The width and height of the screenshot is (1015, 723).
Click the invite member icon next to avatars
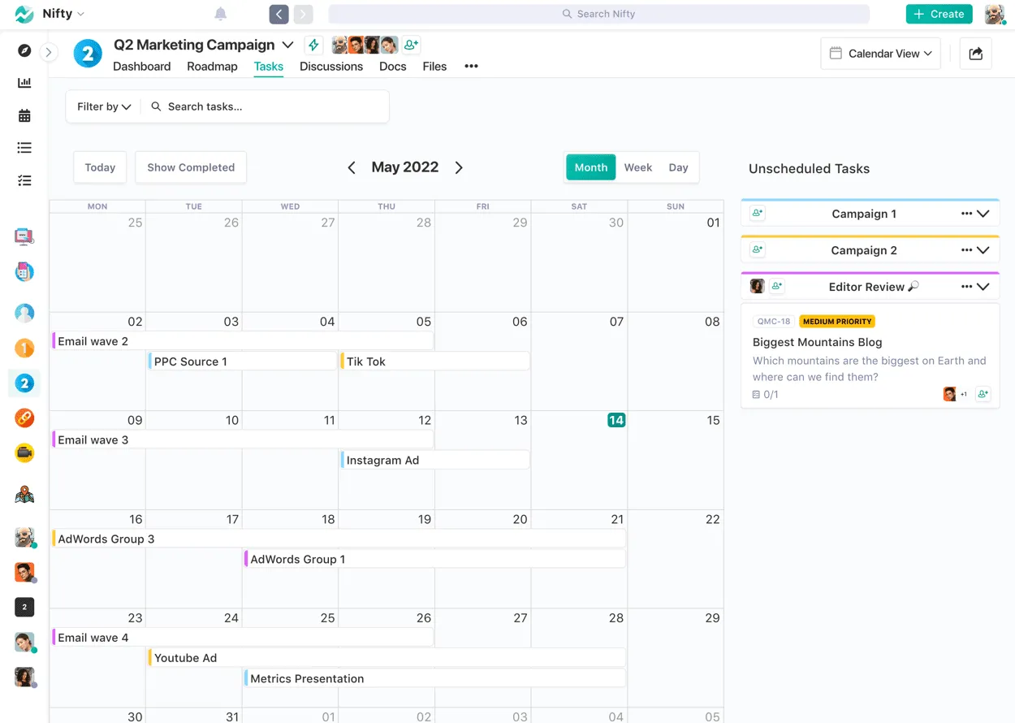click(x=410, y=45)
